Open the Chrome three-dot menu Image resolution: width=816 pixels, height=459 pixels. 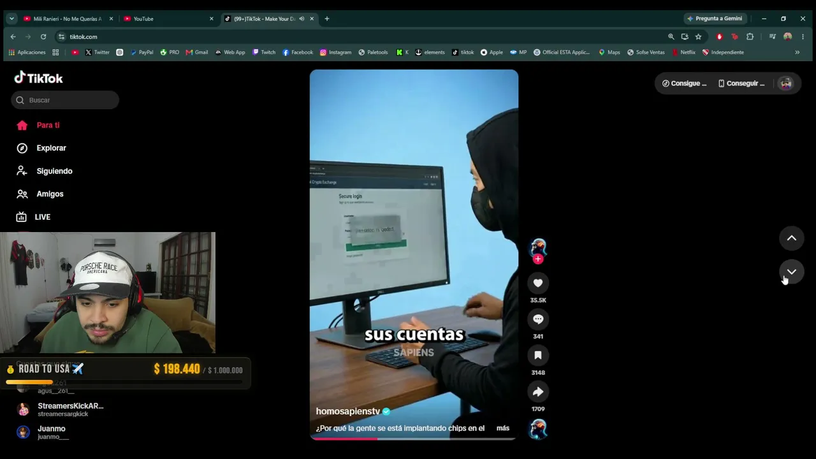803,37
